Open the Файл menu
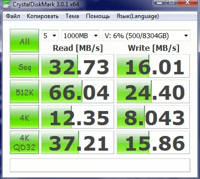This screenshot has width=200, height=179. click(13, 16)
